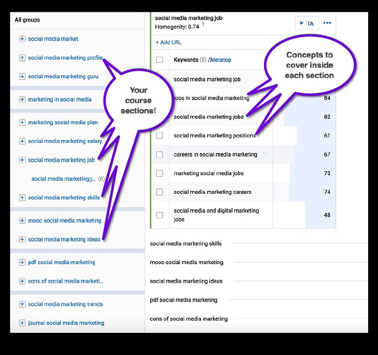Image resolution: width=378 pixels, height=355 pixels.
Task: Click the 'Keywords (8)' column header
Action: 190,60
